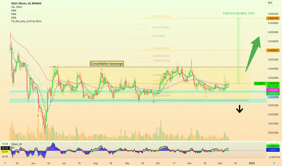Open the BTC currency selector on price axis
The image size is (282, 166).
(270, 3)
